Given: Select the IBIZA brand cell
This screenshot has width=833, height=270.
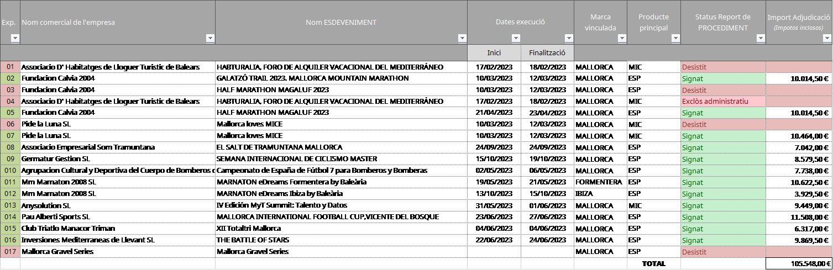Looking at the screenshot, I should [x=600, y=193].
